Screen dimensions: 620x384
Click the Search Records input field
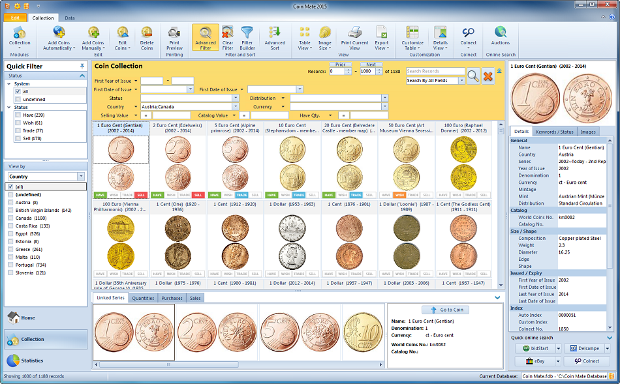(435, 71)
